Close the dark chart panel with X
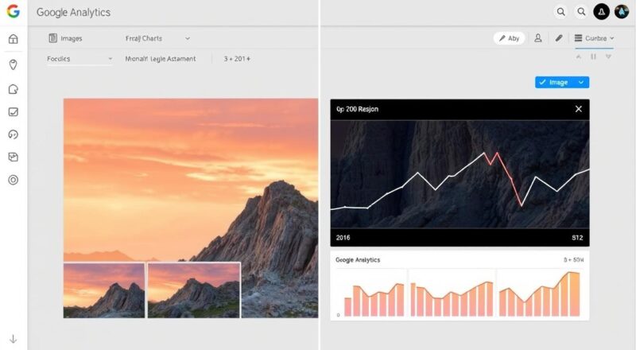 pyautogui.click(x=578, y=109)
